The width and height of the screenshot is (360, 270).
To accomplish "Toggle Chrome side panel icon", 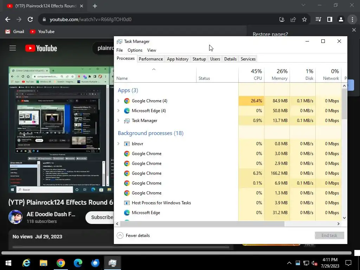I will [x=330, y=20].
